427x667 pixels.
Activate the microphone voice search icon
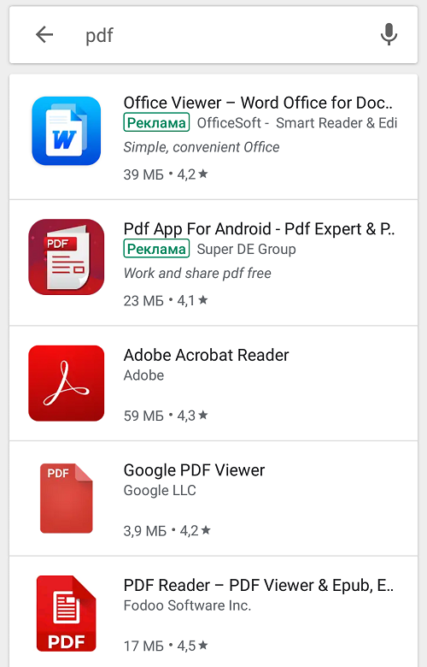click(x=389, y=34)
